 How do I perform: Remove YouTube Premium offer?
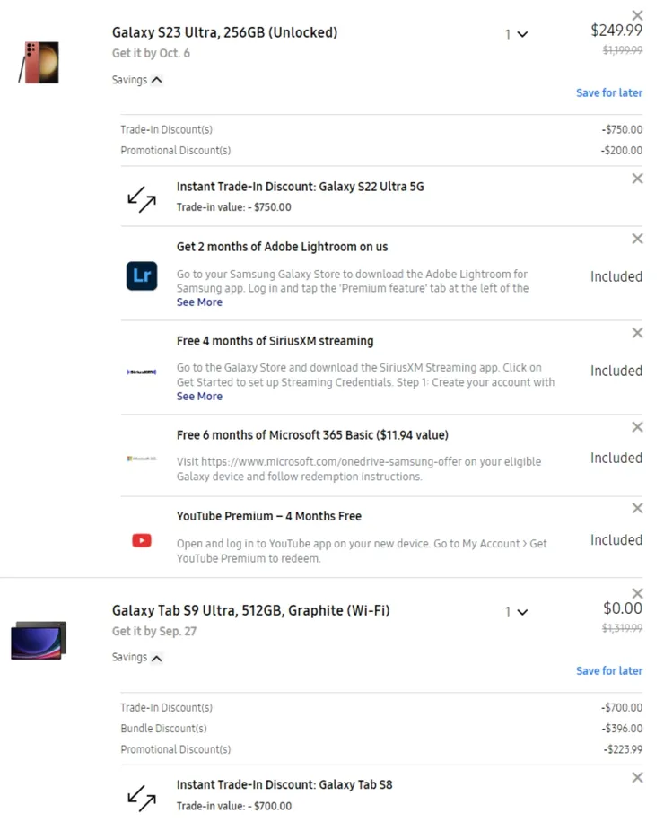click(x=637, y=508)
